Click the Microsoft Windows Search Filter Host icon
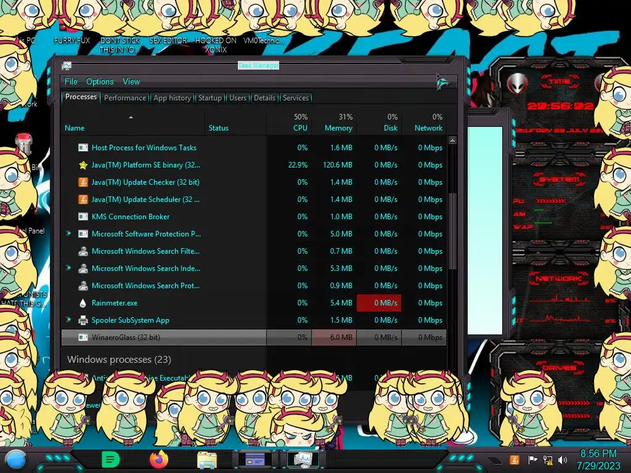Viewport: 631px width, 473px height. [x=83, y=251]
